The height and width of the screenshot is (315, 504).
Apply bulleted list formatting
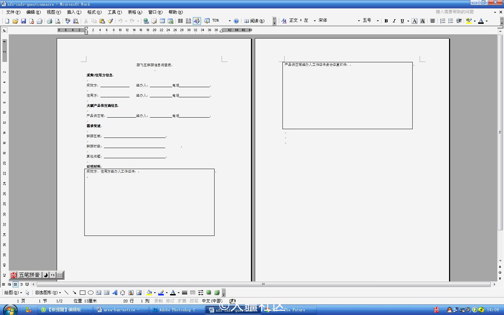(x=450, y=21)
